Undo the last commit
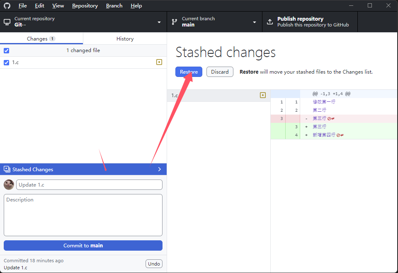 [x=154, y=264]
